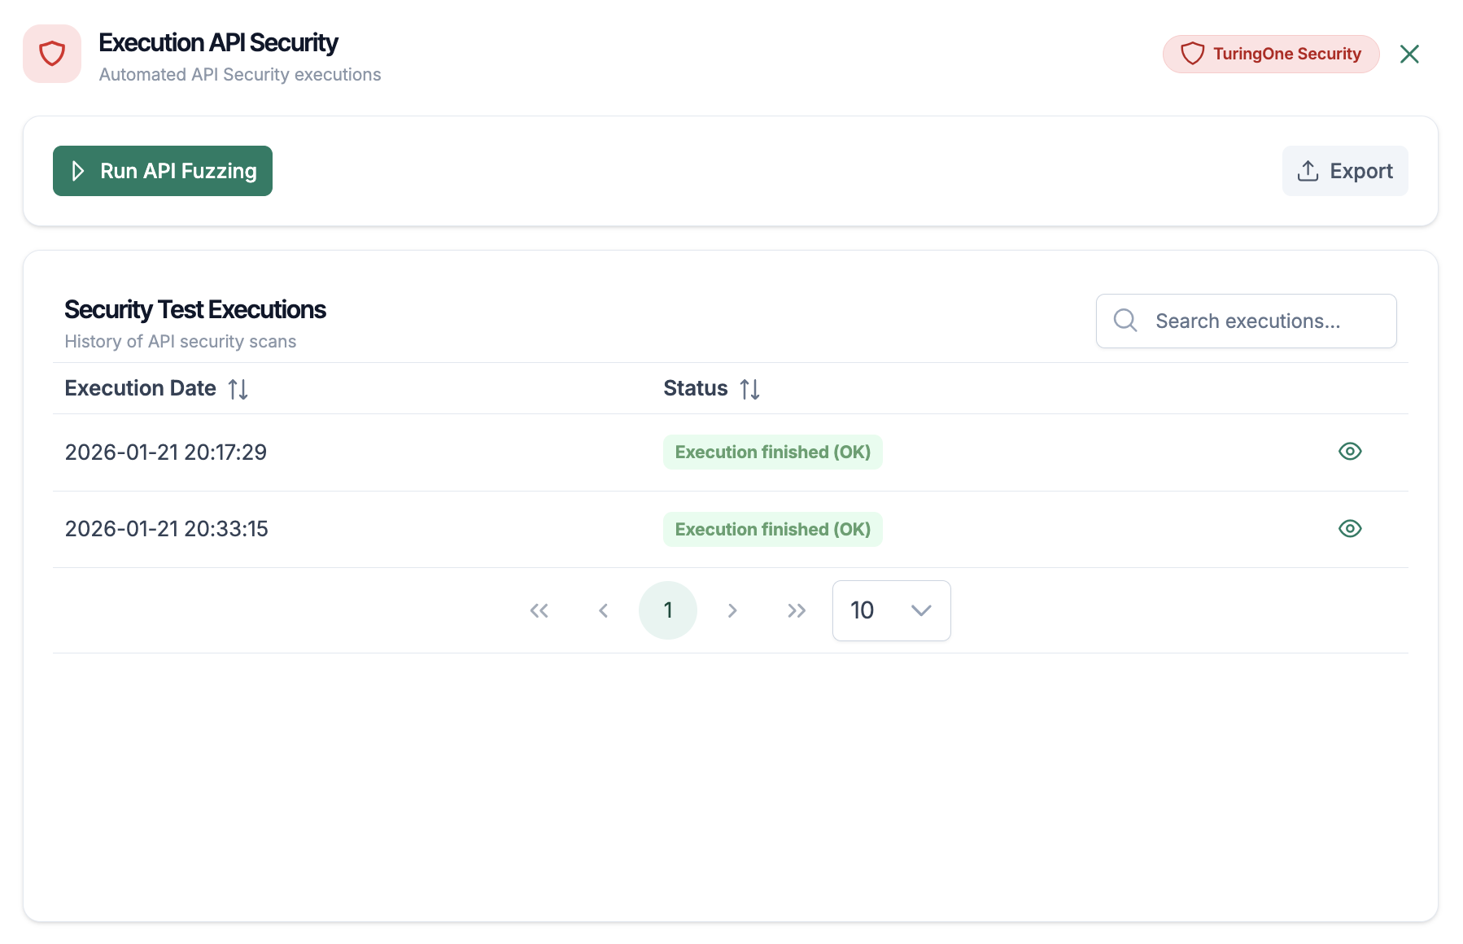
Task: Click the TuringOne Security badge
Action: [x=1270, y=54]
